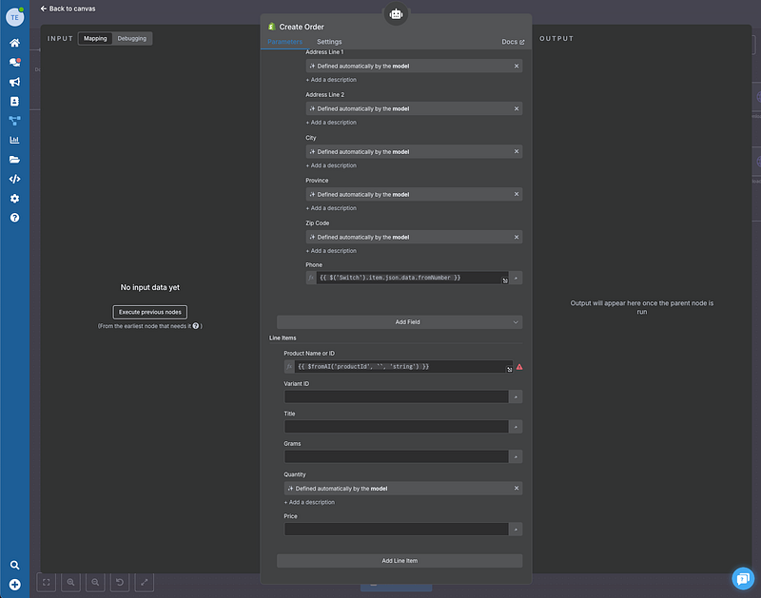Click the canvas zoom in button

click(70, 582)
